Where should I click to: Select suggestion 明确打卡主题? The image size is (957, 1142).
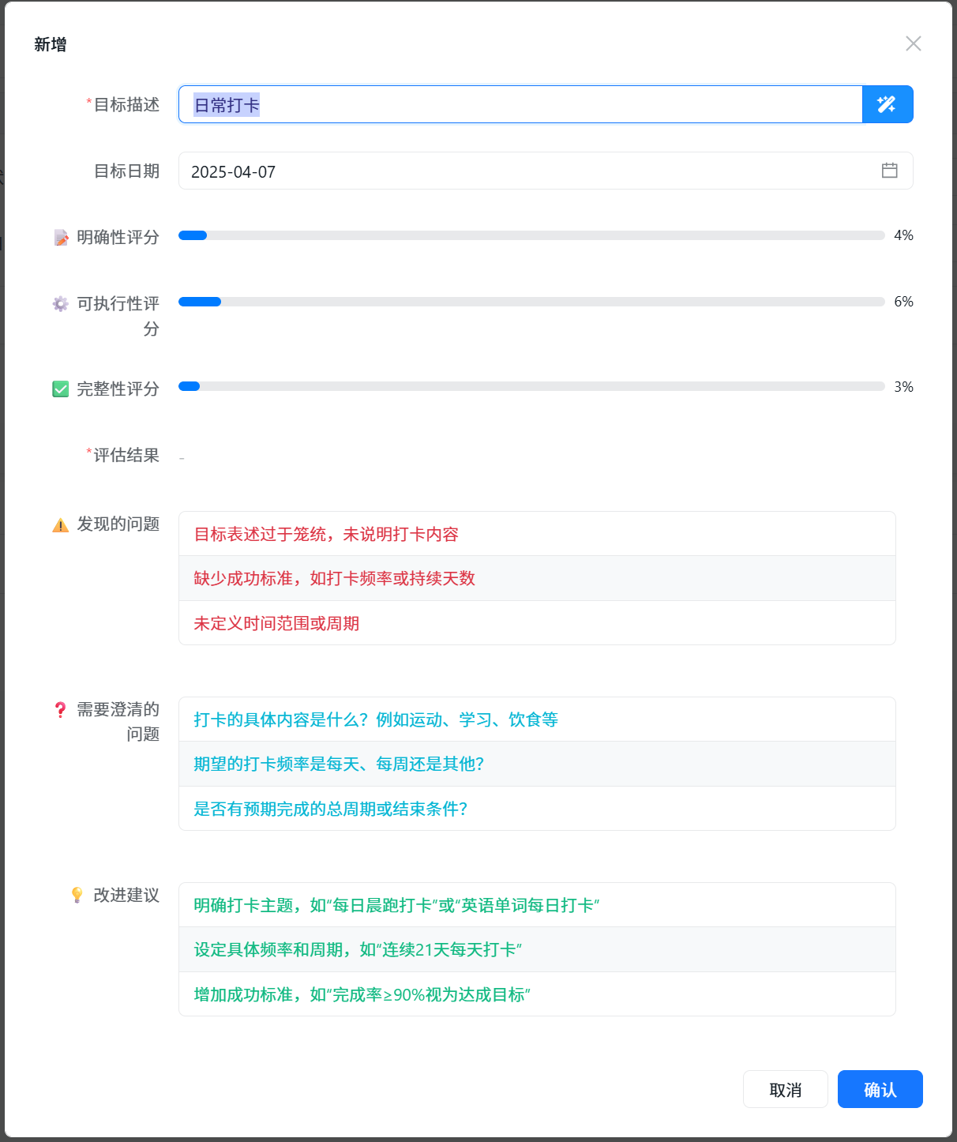pos(537,905)
